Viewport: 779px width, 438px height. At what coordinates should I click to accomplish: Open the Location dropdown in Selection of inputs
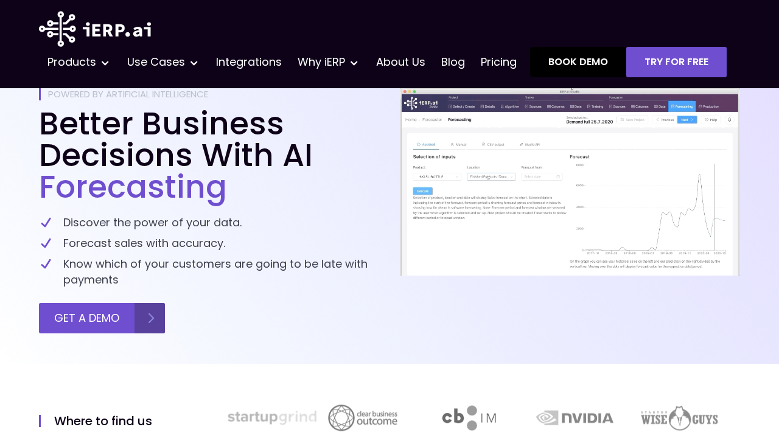point(491,177)
